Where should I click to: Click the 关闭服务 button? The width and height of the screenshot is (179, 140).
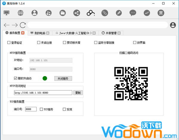click(63, 79)
